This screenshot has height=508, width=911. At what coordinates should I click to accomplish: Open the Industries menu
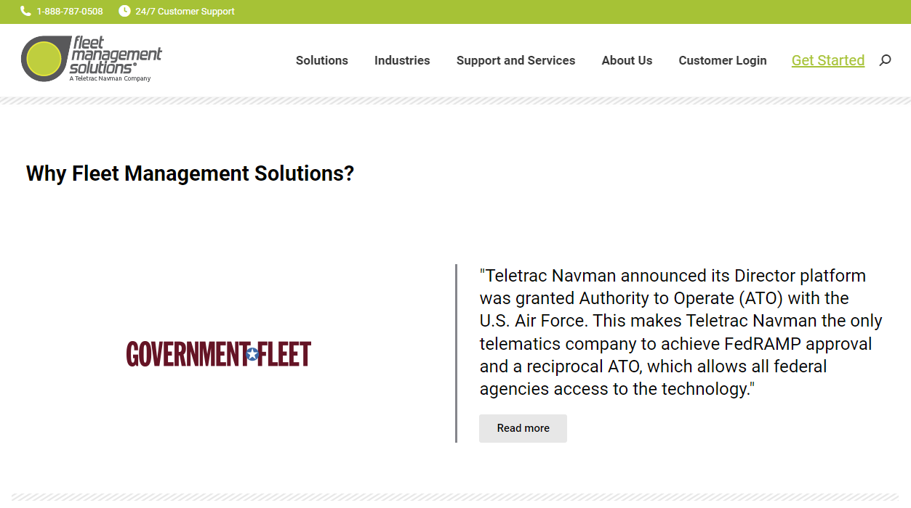402,60
